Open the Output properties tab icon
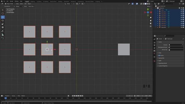The height and width of the screenshot is (104, 185). 154,45
